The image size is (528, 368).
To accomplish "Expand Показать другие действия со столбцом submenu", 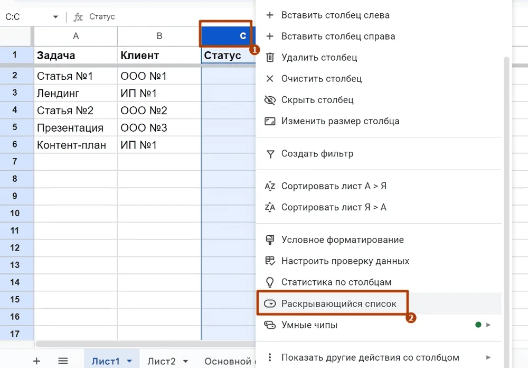I will [x=488, y=357].
